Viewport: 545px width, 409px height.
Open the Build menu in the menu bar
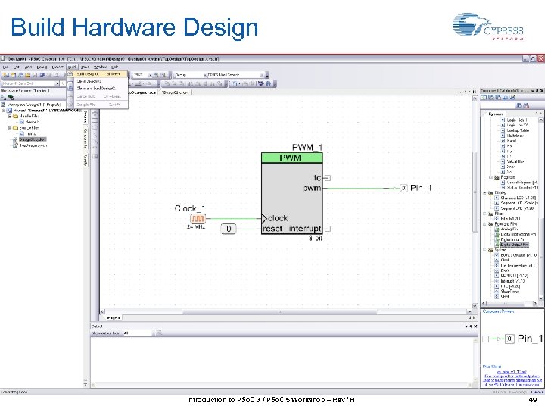point(72,67)
